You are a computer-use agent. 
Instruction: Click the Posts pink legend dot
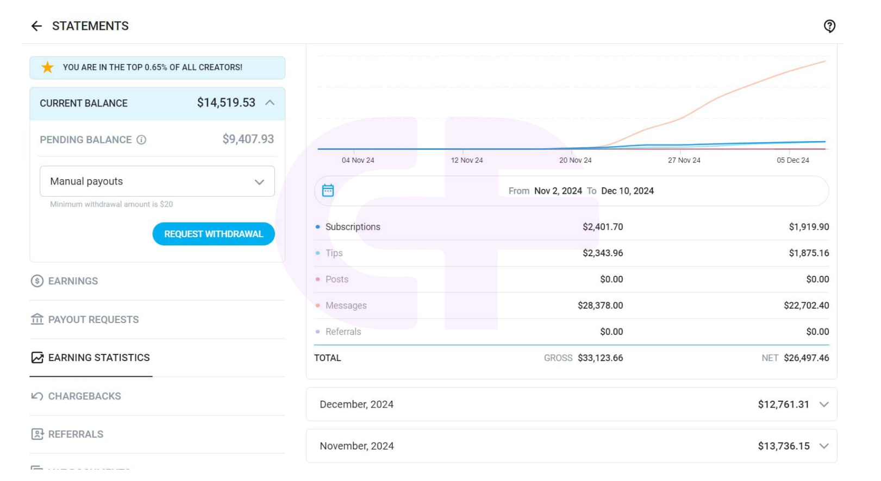tap(317, 279)
